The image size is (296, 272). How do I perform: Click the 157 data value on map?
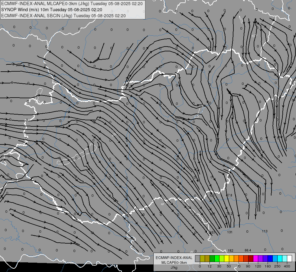click(213, 232)
